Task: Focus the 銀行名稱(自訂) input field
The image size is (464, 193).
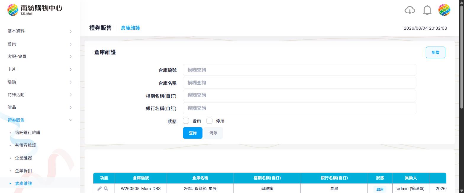Action: (x=299, y=108)
